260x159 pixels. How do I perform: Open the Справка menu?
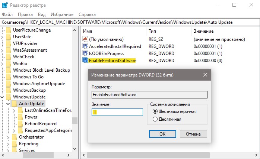[87, 14]
